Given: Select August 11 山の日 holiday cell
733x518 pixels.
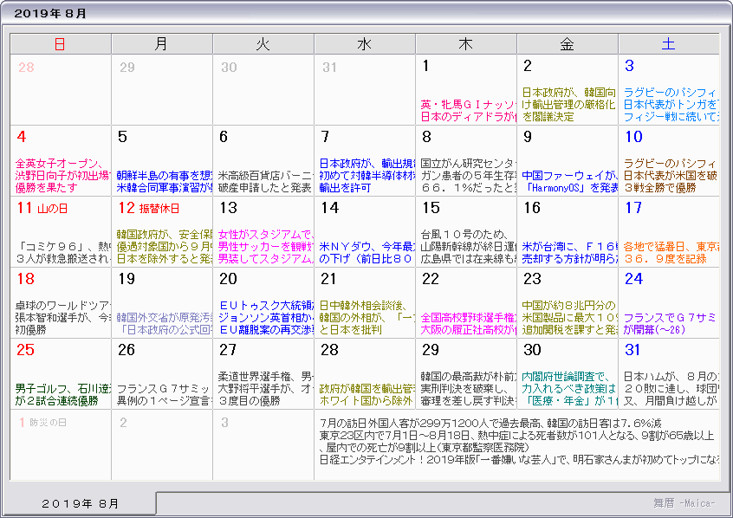Looking at the screenshot, I should 60,230.
